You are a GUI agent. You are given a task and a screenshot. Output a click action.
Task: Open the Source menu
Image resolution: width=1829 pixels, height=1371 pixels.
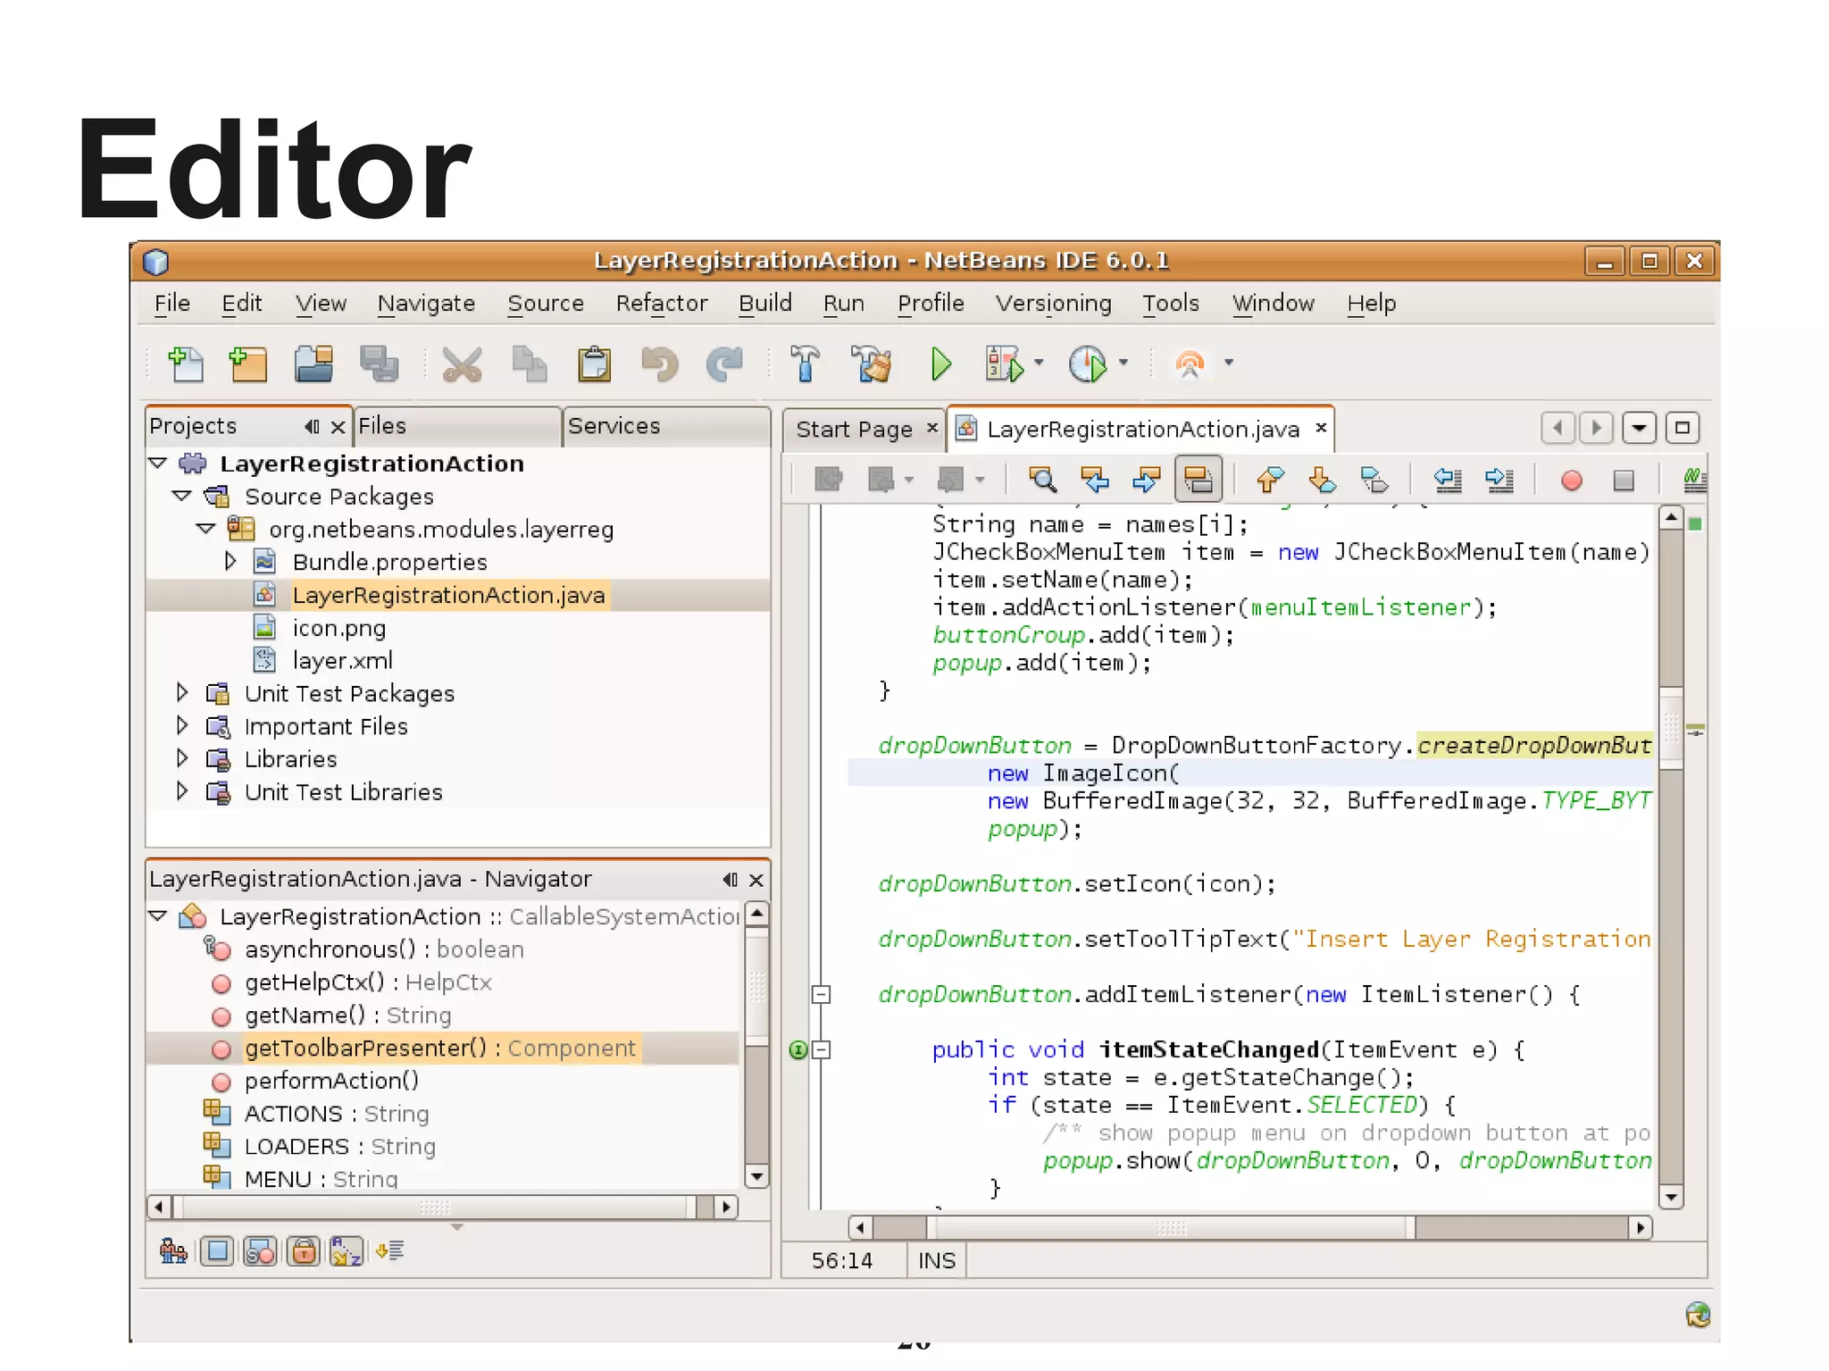[x=546, y=304]
